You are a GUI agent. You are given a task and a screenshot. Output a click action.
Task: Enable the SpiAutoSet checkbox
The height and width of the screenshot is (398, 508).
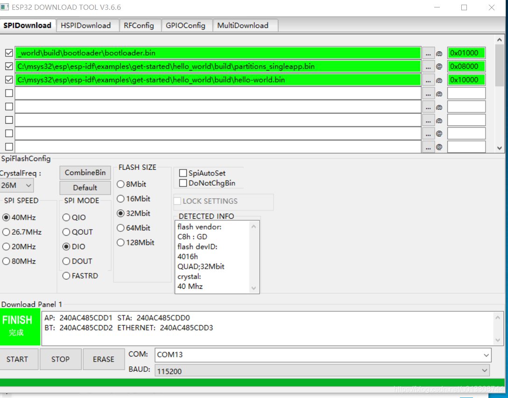[x=203, y=173]
